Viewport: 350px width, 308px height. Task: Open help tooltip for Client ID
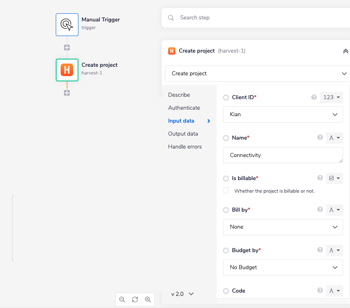click(x=314, y=98)
